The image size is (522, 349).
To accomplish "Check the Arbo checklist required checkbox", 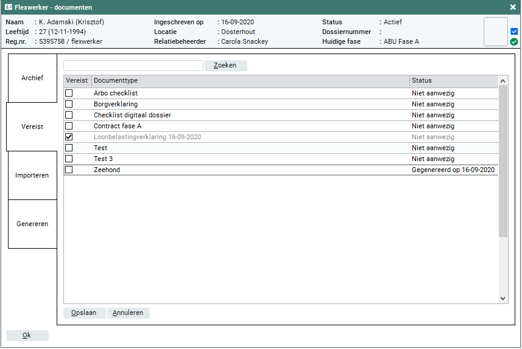I will [69, 93].
